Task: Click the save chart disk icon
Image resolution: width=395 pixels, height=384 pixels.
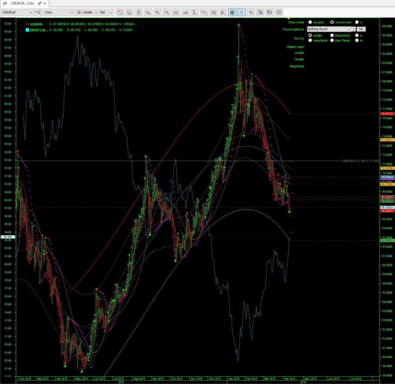Action: pyautogui.click(x=270, y=12)
